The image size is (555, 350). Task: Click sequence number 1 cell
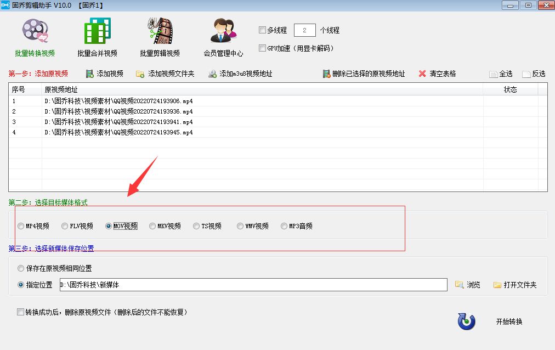25,101
